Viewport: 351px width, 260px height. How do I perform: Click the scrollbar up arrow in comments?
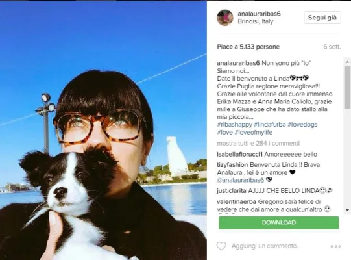pyautogui.click(x=347, y=62)
